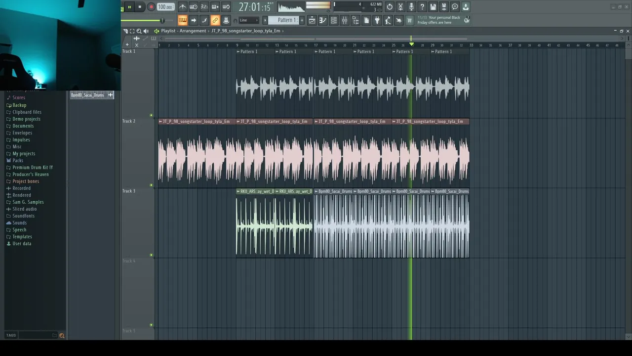Click the playlist zoom magnifier icon
The width and height of the screenshot is (632, 356).
click(139, 31)
